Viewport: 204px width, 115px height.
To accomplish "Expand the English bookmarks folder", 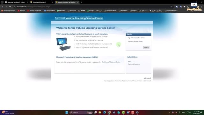I will (x=133, y=11).
